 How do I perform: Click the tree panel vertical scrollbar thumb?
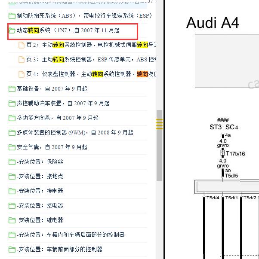[159, 145]
